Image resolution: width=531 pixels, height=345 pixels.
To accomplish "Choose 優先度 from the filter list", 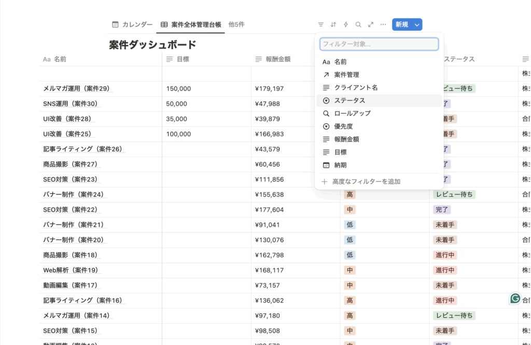I will (343, 127).
